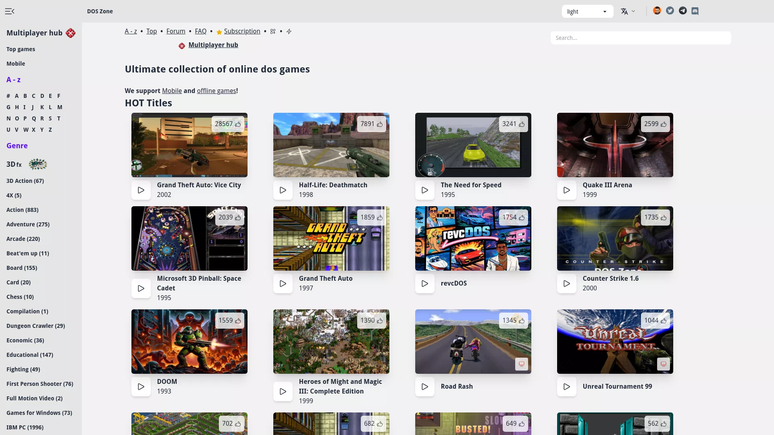Click the monitor icon on Unreal Tournament thumbnail
This screenshot has width=774, height=435.
664,364
